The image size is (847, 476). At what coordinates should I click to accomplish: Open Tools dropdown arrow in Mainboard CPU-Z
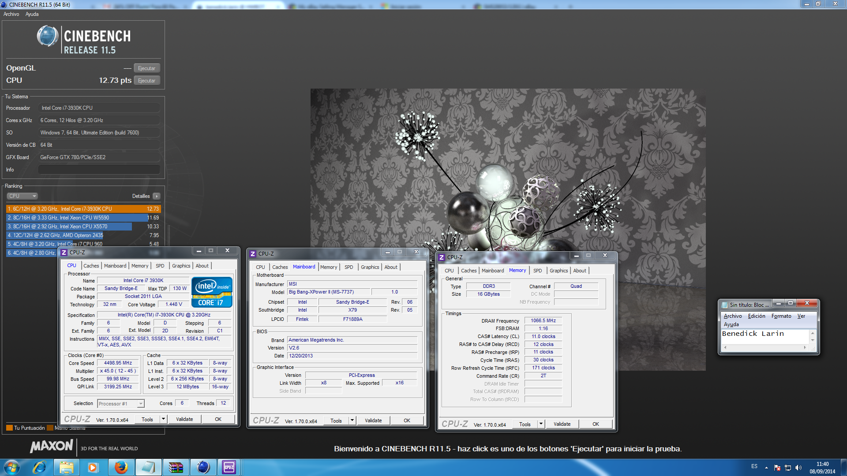point(352,420)
